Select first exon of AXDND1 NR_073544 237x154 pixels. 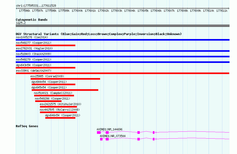pyautogui.click(x=101, y=139)
